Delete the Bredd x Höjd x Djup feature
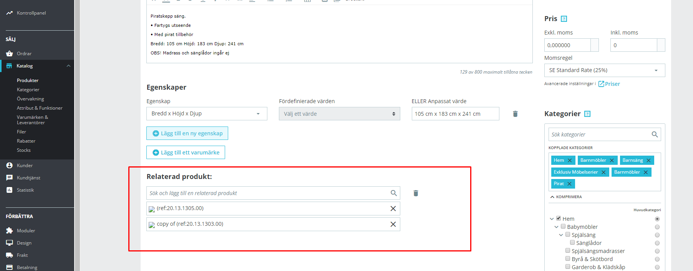 click(516, 114)
